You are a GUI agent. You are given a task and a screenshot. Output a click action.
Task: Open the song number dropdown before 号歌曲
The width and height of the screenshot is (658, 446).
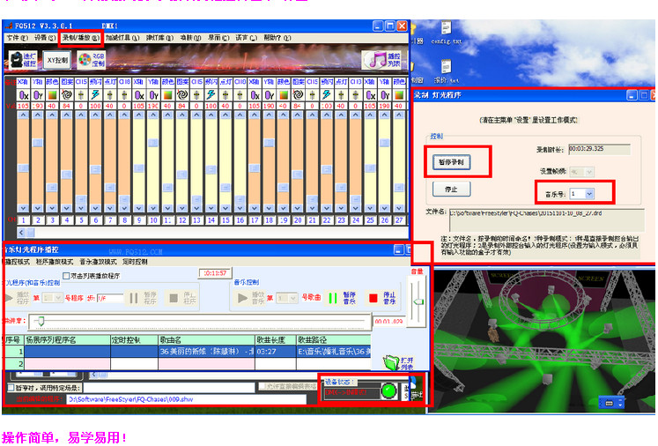(x=293, y=298)
